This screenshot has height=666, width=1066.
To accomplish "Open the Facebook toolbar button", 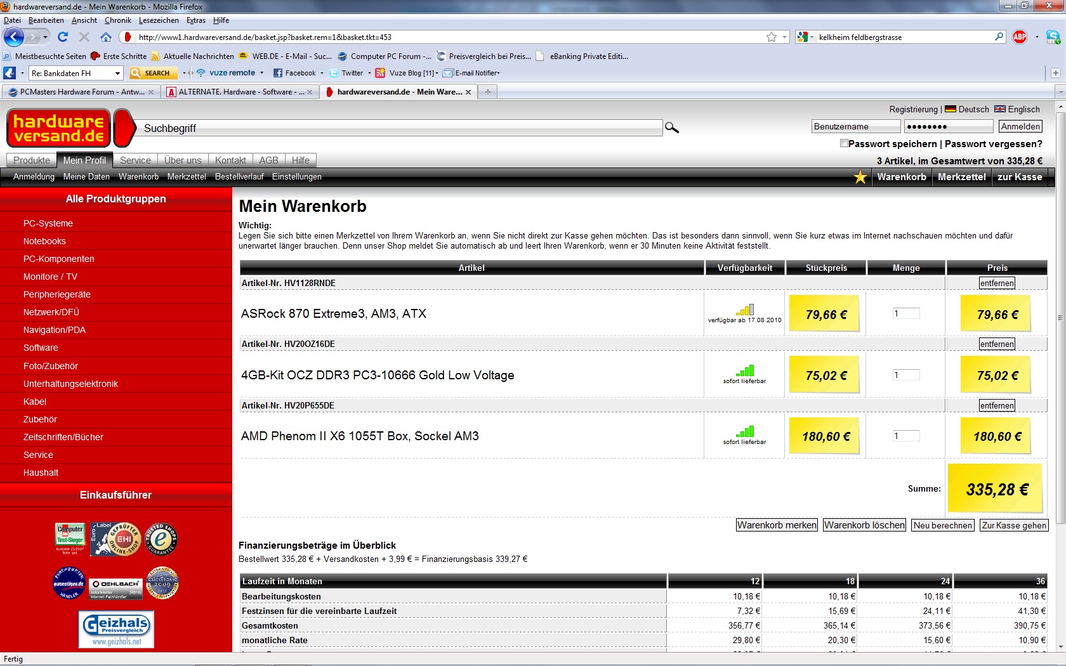I will point(294,73).
